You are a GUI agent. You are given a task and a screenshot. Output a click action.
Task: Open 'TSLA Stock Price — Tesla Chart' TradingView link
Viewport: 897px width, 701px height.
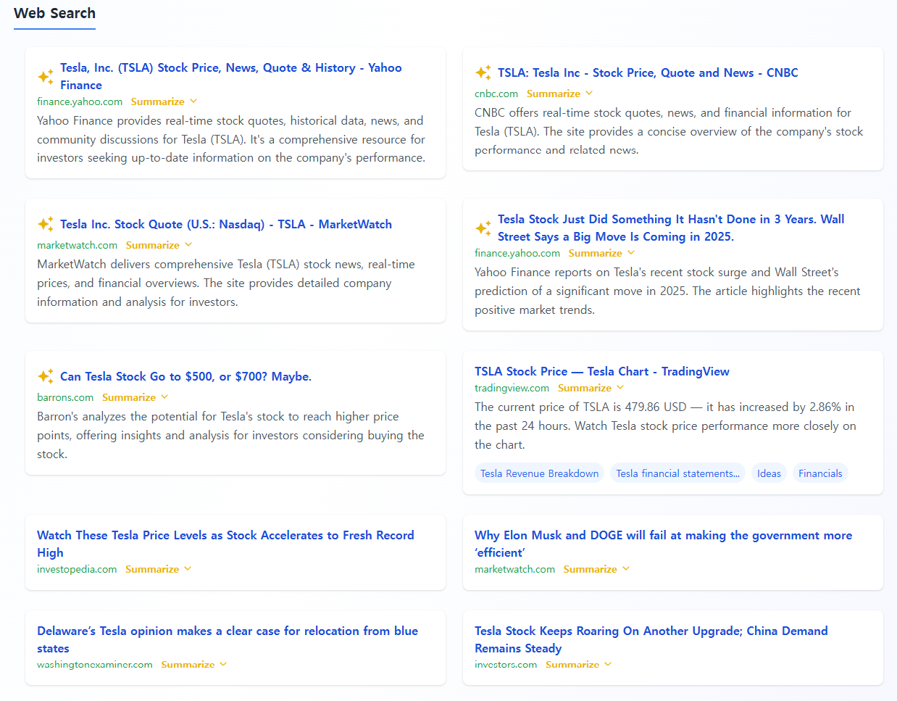(x=602, y=371)
